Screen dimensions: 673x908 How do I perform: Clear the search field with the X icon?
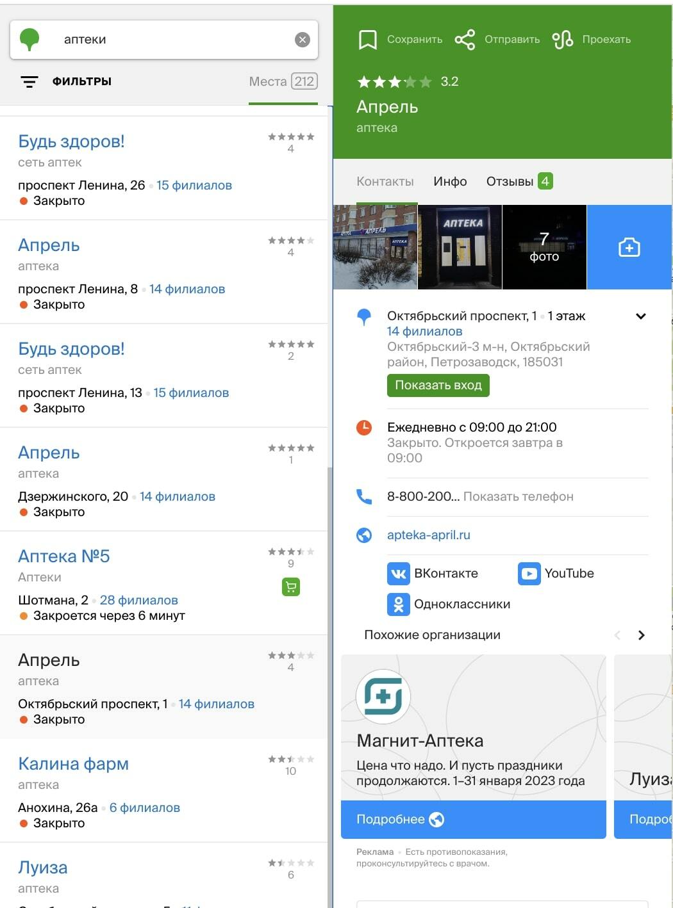[303, 40]
